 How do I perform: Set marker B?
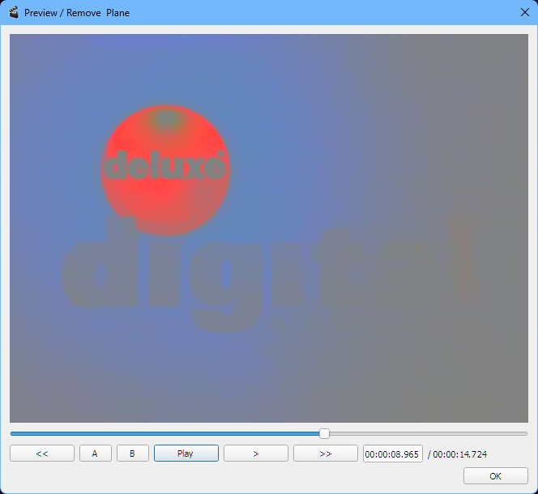132,454
